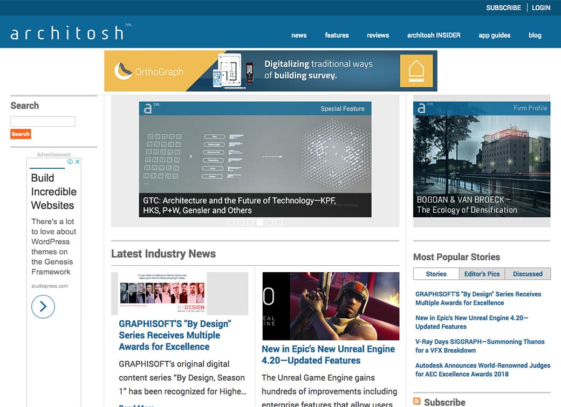Viewport: 561px width, 407px height.
Task: Click the 'a' logo on Special Feature slide
Action: (148, 108)
